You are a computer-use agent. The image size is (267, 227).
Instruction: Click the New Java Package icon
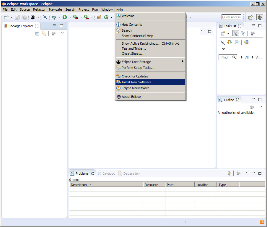[x=99, y=17]
